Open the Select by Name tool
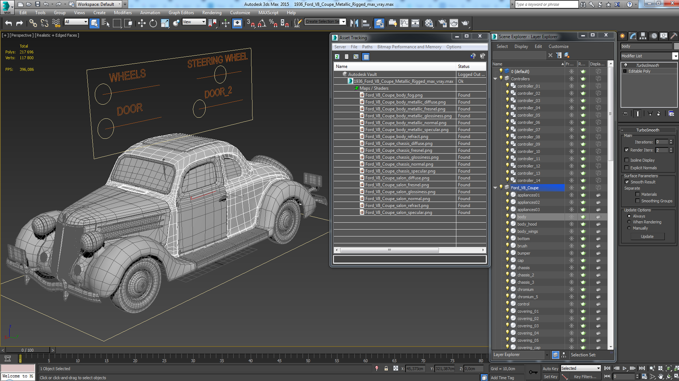 click(105, 23)
